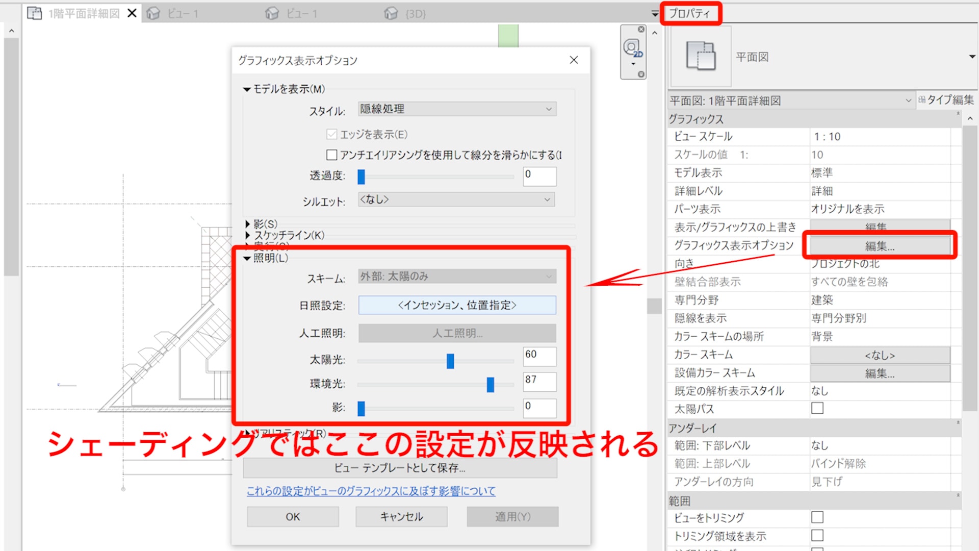The image size is (979, 551).
Task: Click the 1階平面詳細図 tab view icon
Action: [35, 13]
